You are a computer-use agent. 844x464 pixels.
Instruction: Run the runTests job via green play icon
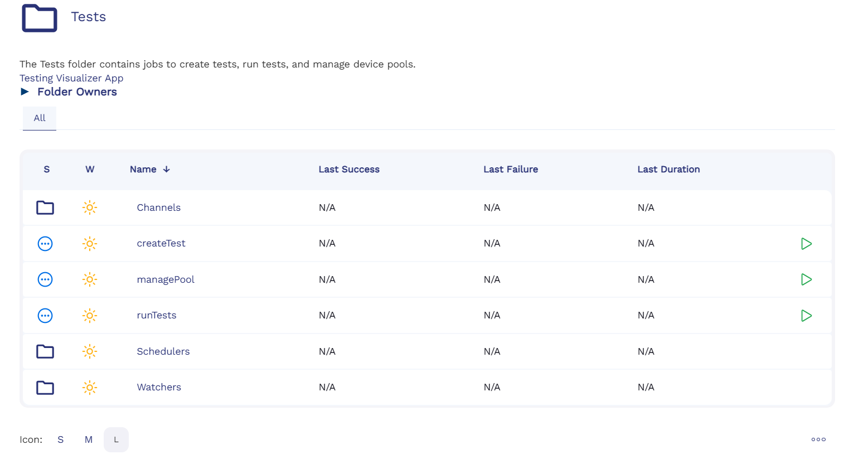coord(806,316)
